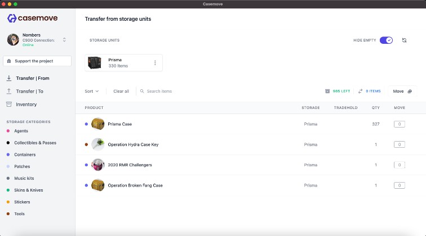Click the Search items field
The image size is (426, 236).
tap(159, 92)
